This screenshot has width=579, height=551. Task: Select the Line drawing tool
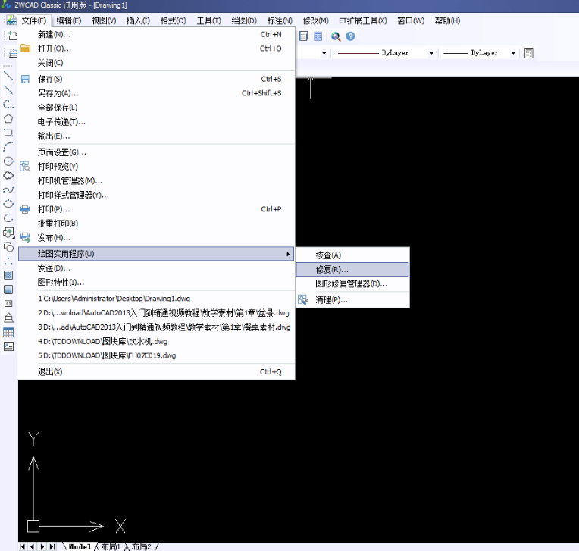[8, 75]
